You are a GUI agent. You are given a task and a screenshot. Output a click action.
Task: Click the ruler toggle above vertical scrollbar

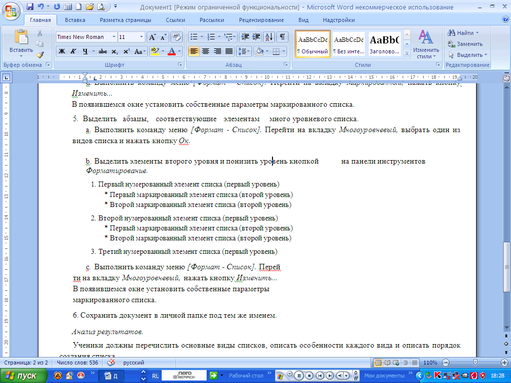pyautogui.click(x=506, y=78)
